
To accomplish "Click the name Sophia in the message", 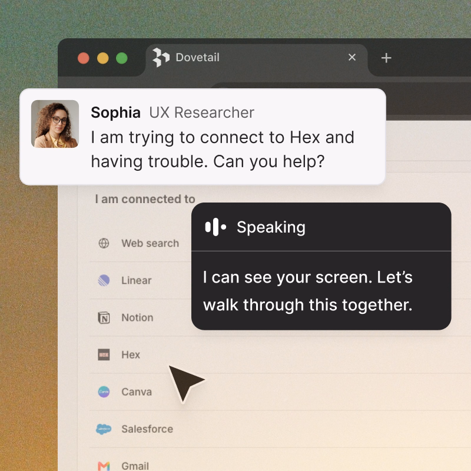I will point(115,112).
